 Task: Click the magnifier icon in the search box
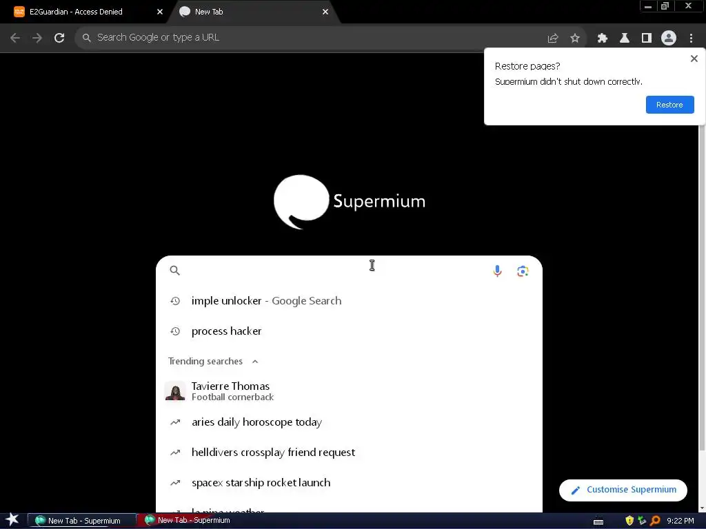[x=174, y=270]
